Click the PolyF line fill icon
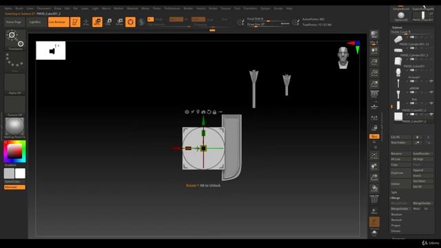This screenshot has height=248, width=441. 374,199
